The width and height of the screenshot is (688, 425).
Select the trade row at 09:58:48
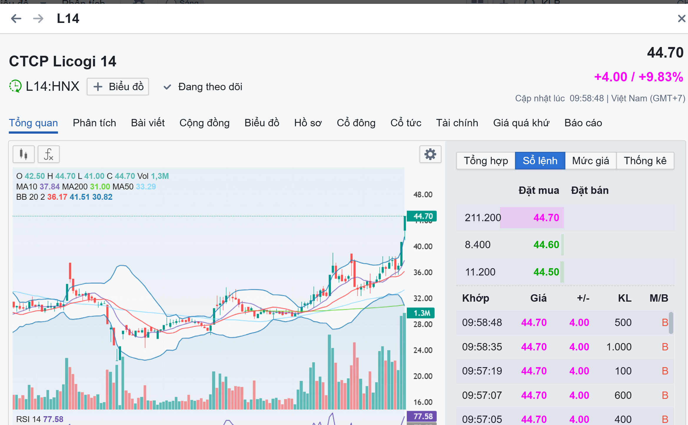pos(565,322)
